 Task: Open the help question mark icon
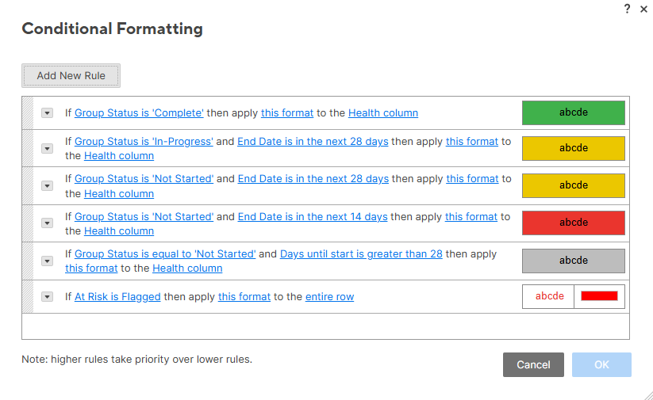pyautogui.click(x=627, y=9)
